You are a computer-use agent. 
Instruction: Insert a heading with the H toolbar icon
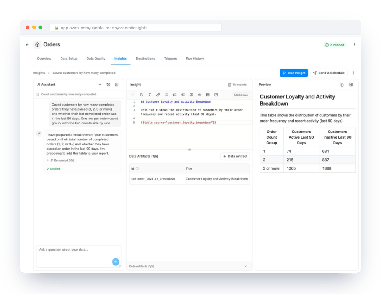point(133,95)
